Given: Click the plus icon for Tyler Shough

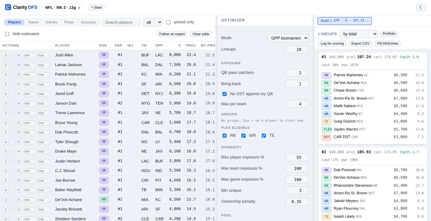Looking at the screenshot, I should tap(18, 142).
